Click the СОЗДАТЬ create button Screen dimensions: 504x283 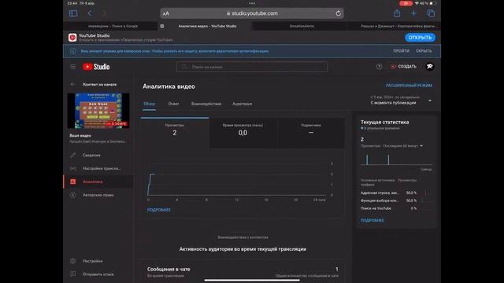(x=403, y=66)
